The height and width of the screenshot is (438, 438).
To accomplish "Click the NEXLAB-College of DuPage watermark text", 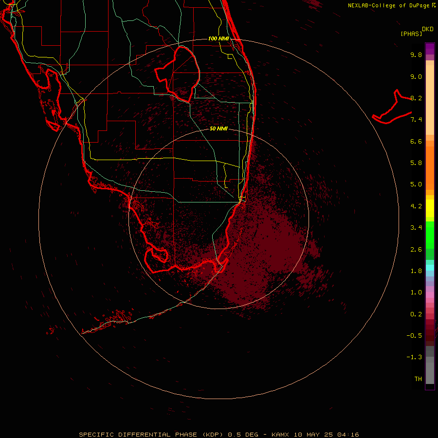I will click(391, 5).
